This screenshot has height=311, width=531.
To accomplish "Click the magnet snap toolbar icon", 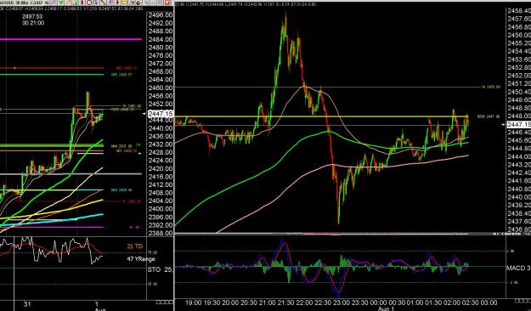I will (x=138, y=3).
